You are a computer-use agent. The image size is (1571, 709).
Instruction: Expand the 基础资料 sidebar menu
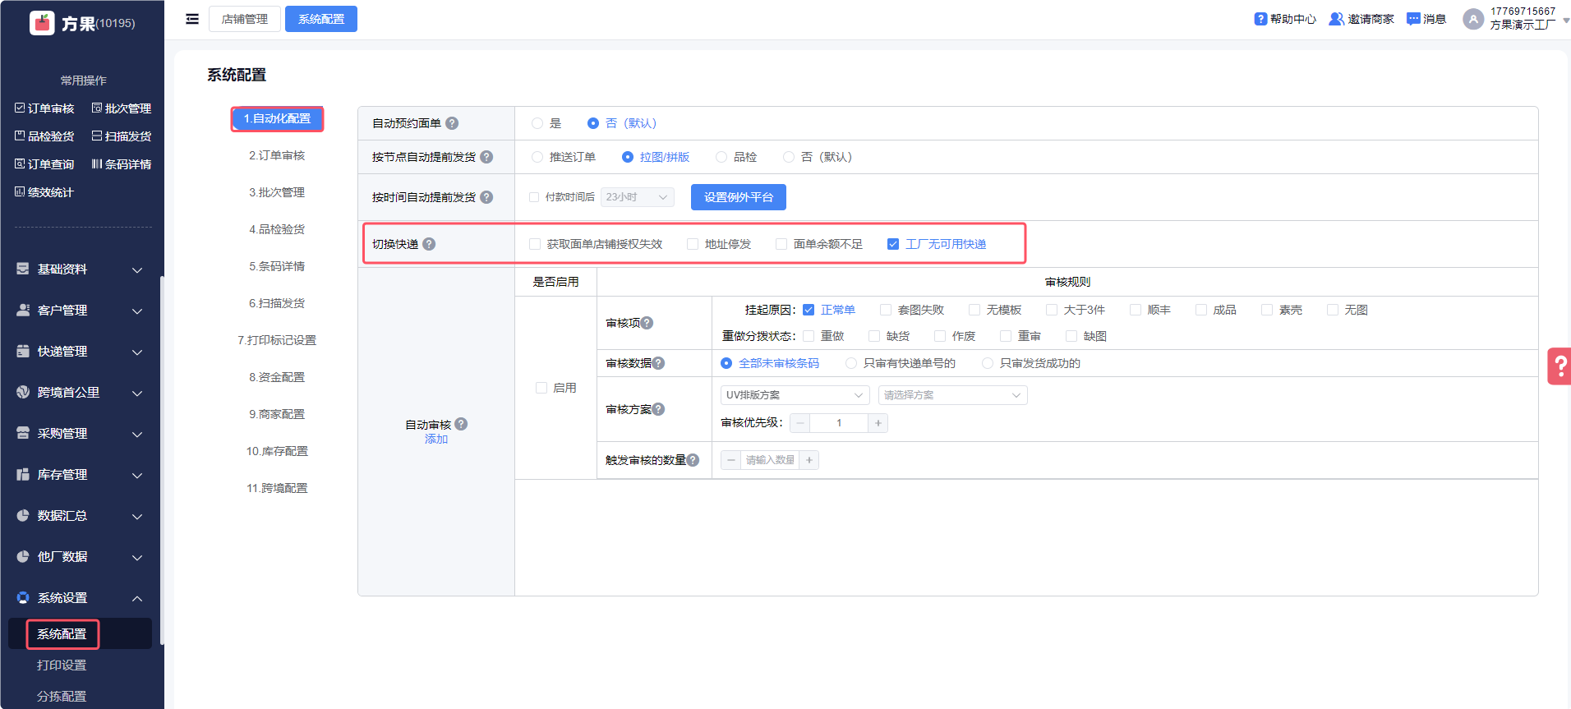[x=82, y=269]
